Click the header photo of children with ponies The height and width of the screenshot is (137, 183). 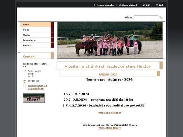point(110,40)
